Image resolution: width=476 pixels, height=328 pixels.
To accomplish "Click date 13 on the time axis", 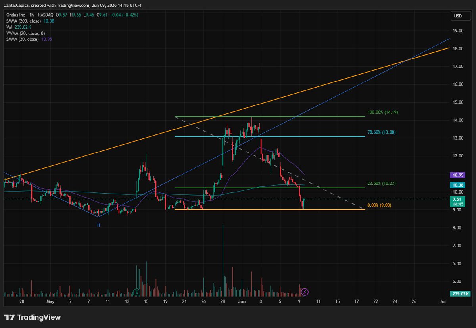I will tap(127, 301).
